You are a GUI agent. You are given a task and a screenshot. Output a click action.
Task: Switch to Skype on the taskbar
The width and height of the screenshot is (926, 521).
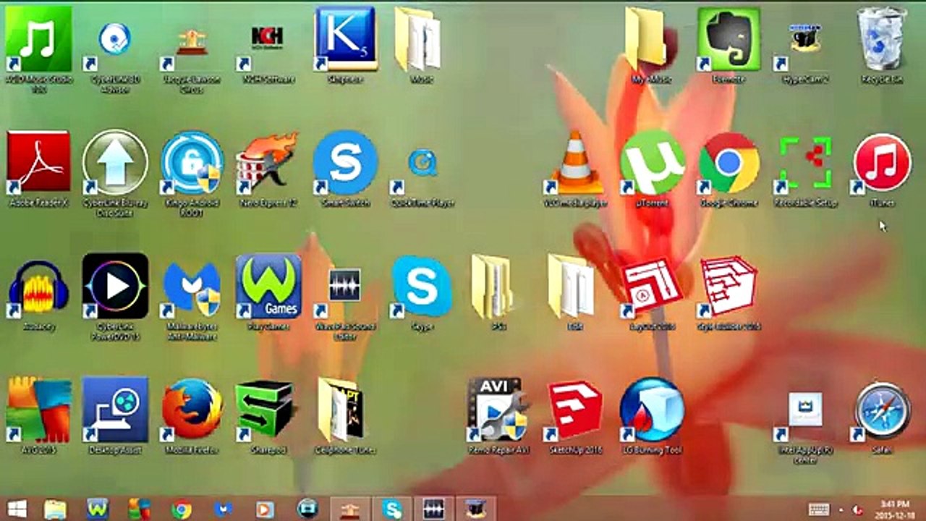coord(392,509)
